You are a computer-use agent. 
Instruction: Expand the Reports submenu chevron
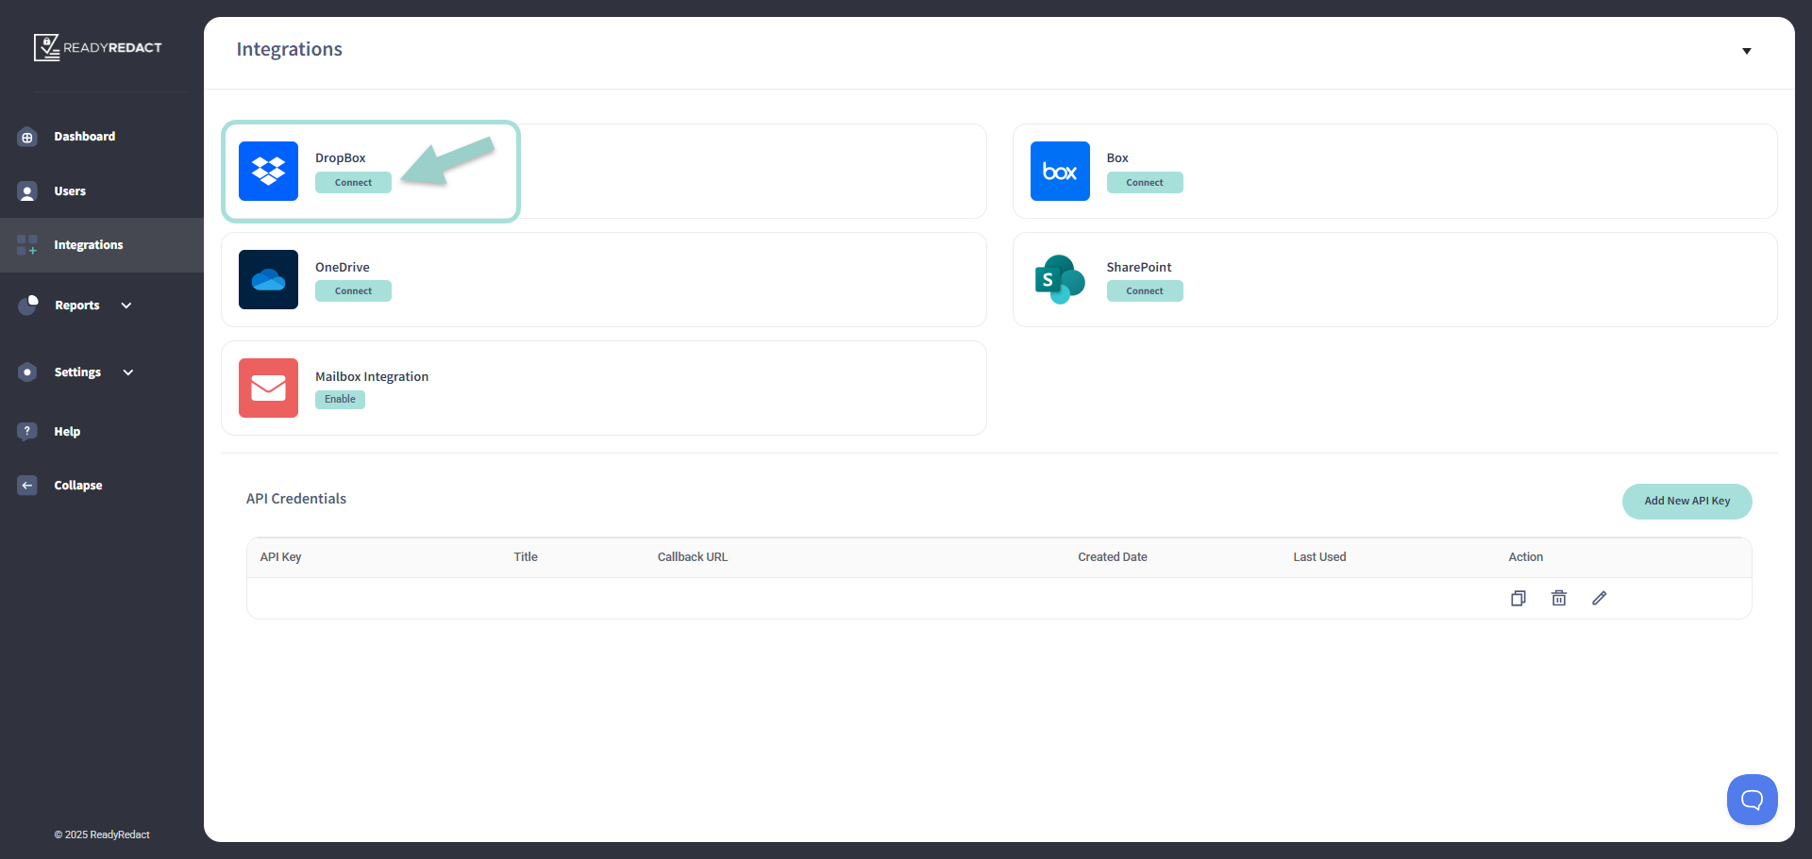coord(126,306)
